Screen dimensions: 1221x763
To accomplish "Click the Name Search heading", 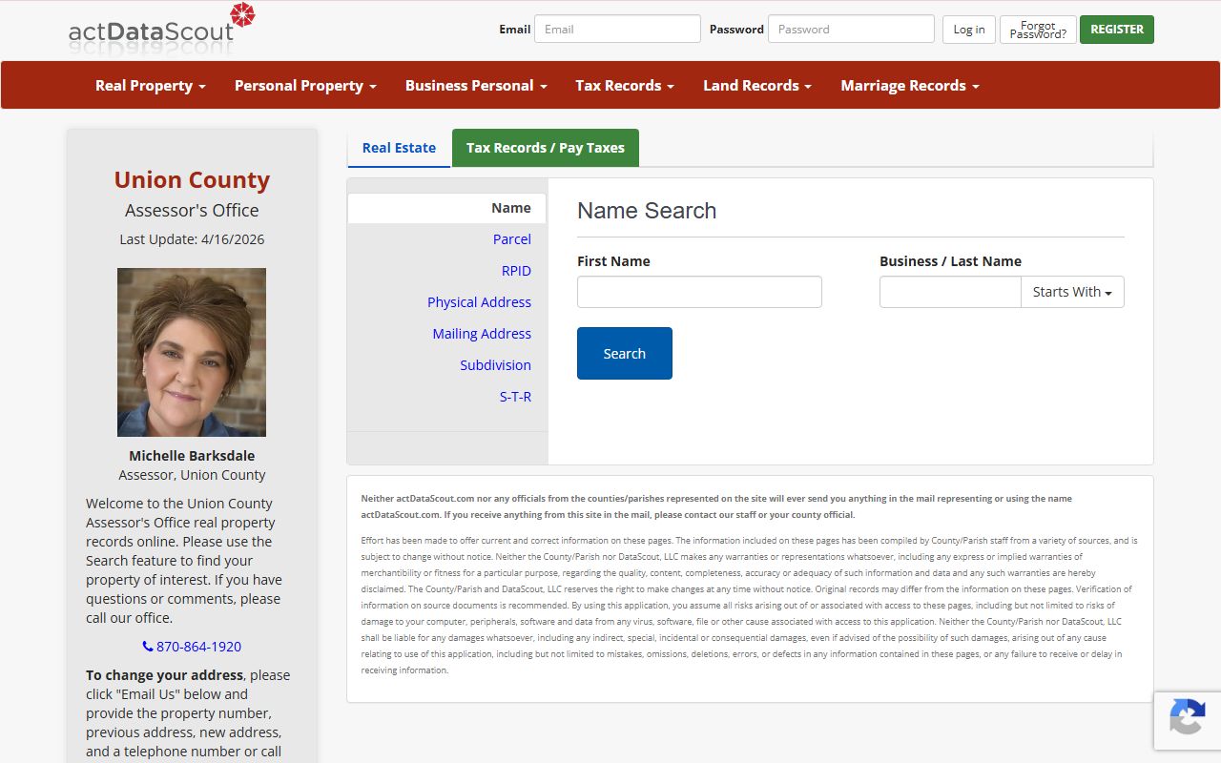I will point(647,211).
